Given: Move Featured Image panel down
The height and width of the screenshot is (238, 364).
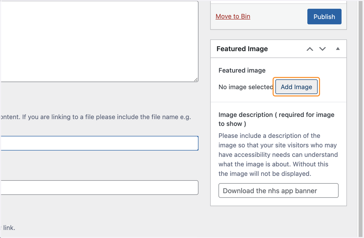Looking at the screenshot, I should (x=322, y=49).
